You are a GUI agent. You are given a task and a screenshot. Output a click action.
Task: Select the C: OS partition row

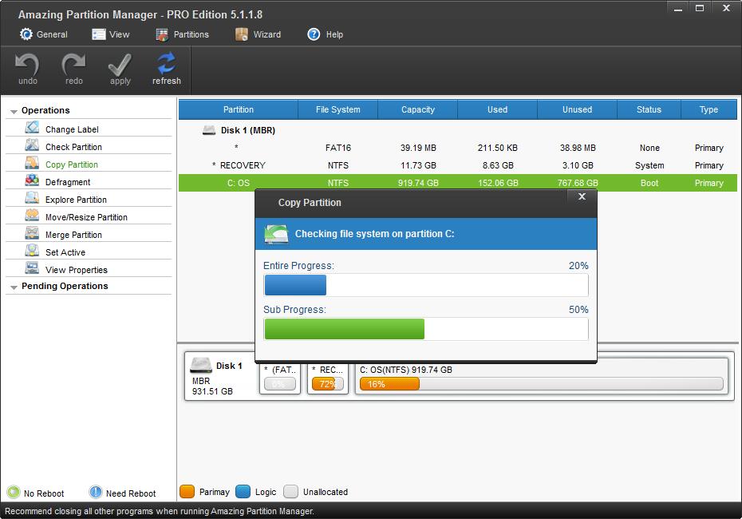pos(458,183)
